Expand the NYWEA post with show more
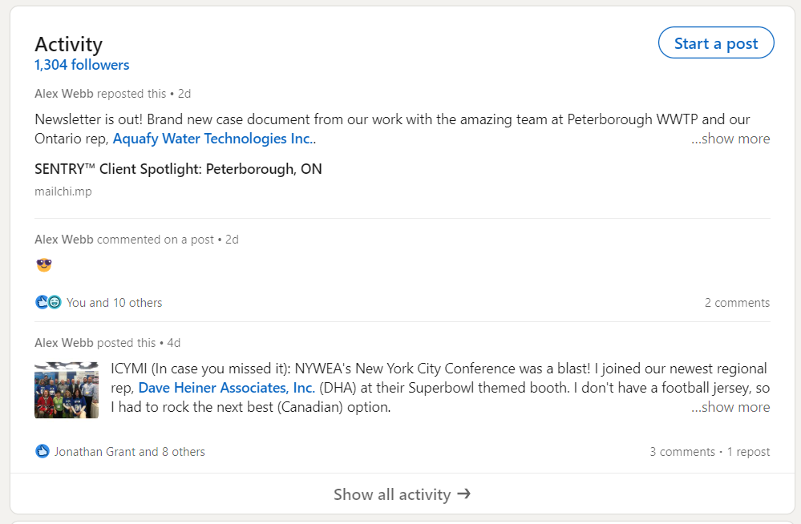This screenshot has width=801, height=524. pos(730,407)
